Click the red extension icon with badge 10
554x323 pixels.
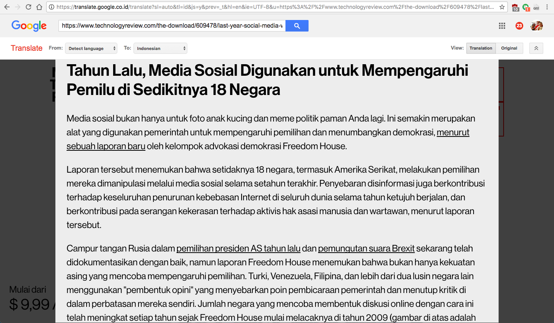tap(515, 7)
